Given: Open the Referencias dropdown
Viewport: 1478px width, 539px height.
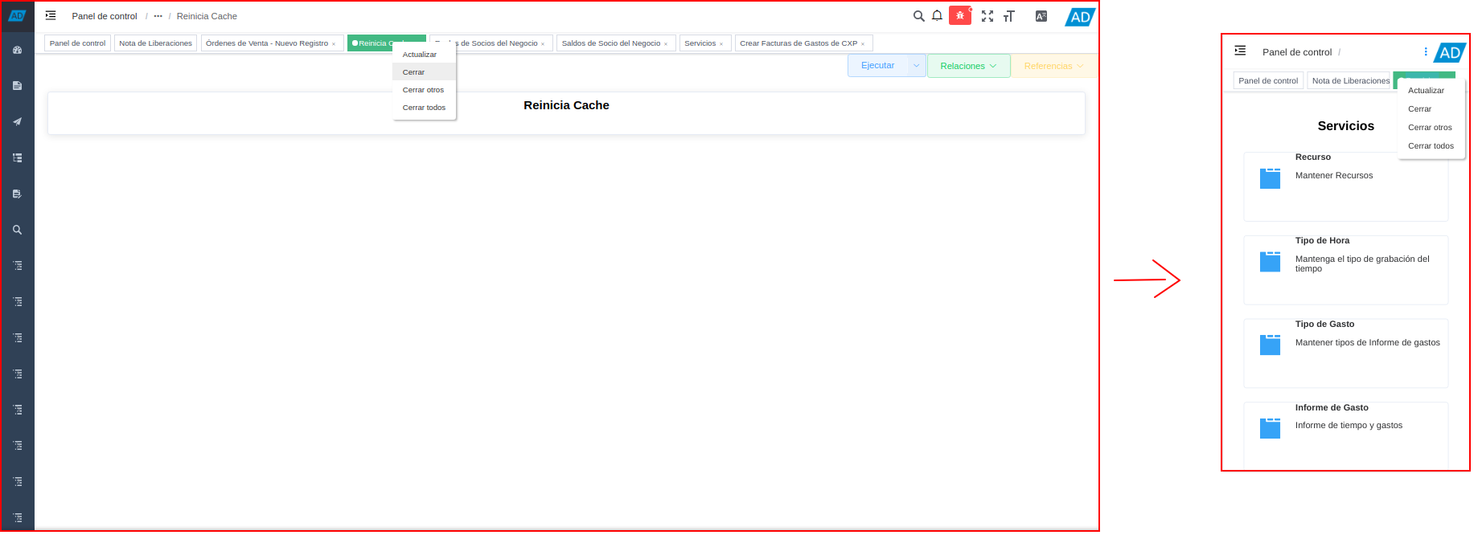Looking at the screenshot, I should (1053, 66).
